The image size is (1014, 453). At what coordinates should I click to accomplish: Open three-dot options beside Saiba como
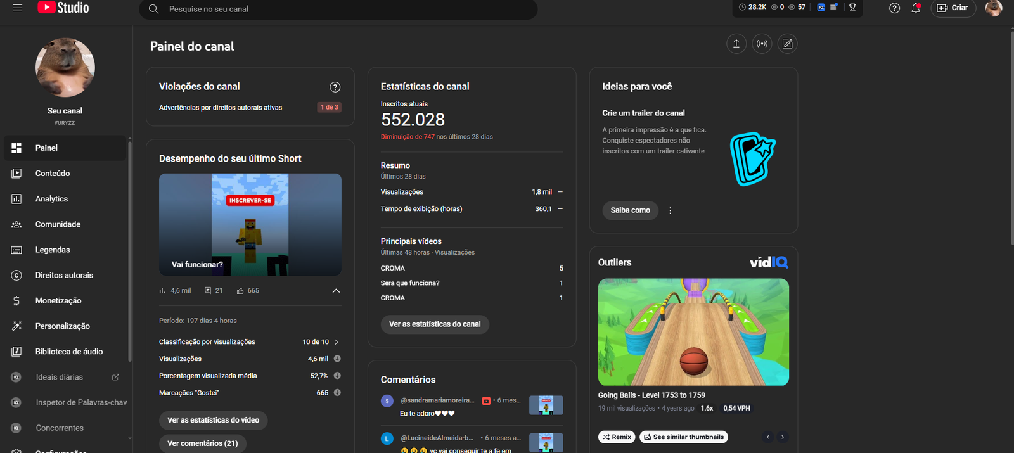670,210
